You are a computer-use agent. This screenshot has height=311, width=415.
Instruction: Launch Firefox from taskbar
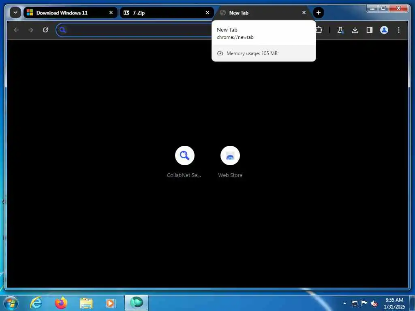click(x=61, y=303)
